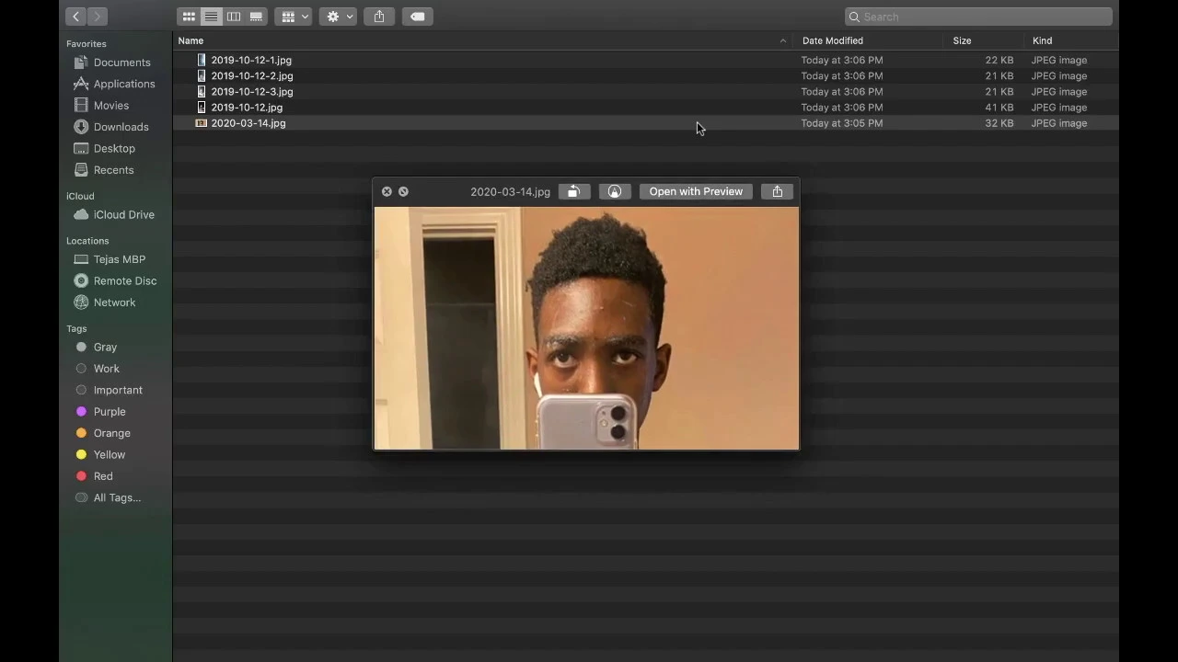Toggle the sort direction chevron in Name column

tap(783, 40)
